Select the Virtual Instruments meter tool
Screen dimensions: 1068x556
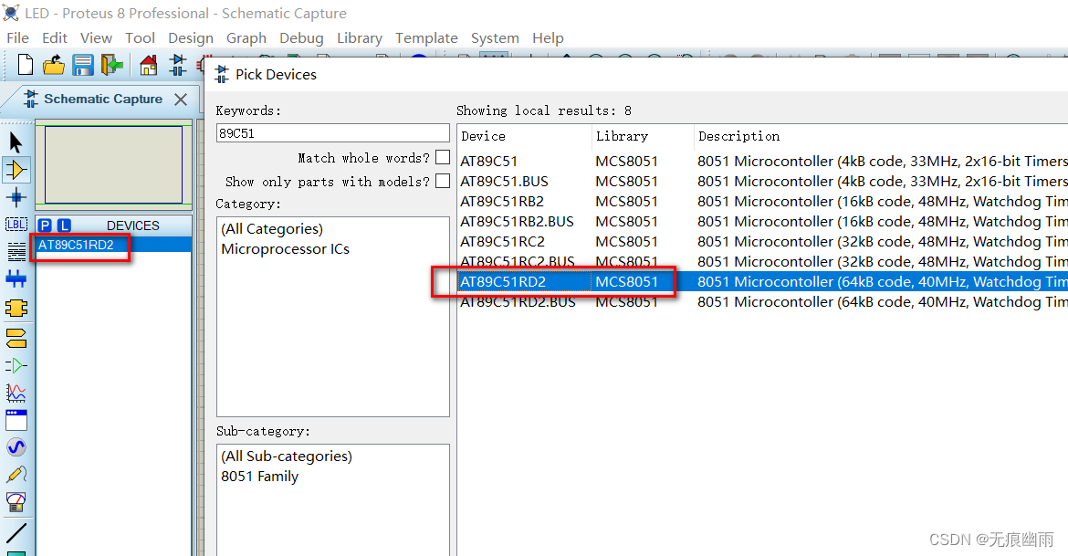(x=16, y=502)
